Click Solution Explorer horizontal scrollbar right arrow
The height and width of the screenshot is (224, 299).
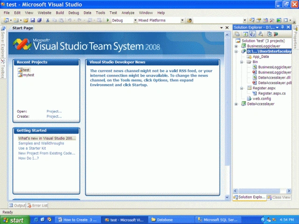click(x=289, y=191)
